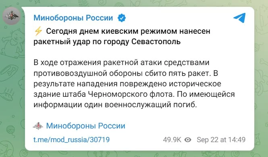Click the eye views icon
This screenshot has width=268, height=157.
click(x=188, y=140)
